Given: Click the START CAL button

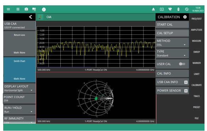Looking at the screenshot, I should 172,24.
